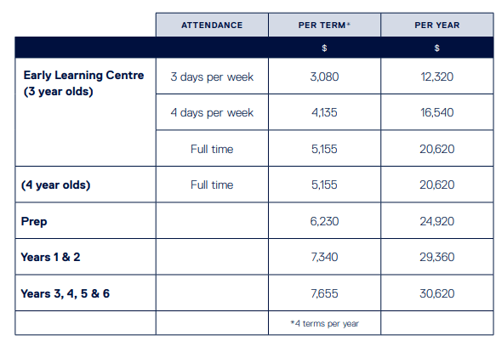Click the 30,620 per year amount
The image size is (496, 341).
(x=436, y=293)
